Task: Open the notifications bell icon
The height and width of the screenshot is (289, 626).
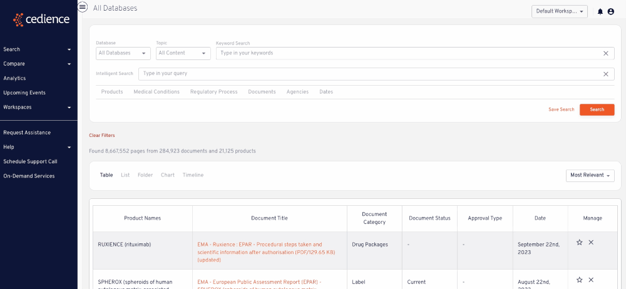Action: click(x=600, y=12)
